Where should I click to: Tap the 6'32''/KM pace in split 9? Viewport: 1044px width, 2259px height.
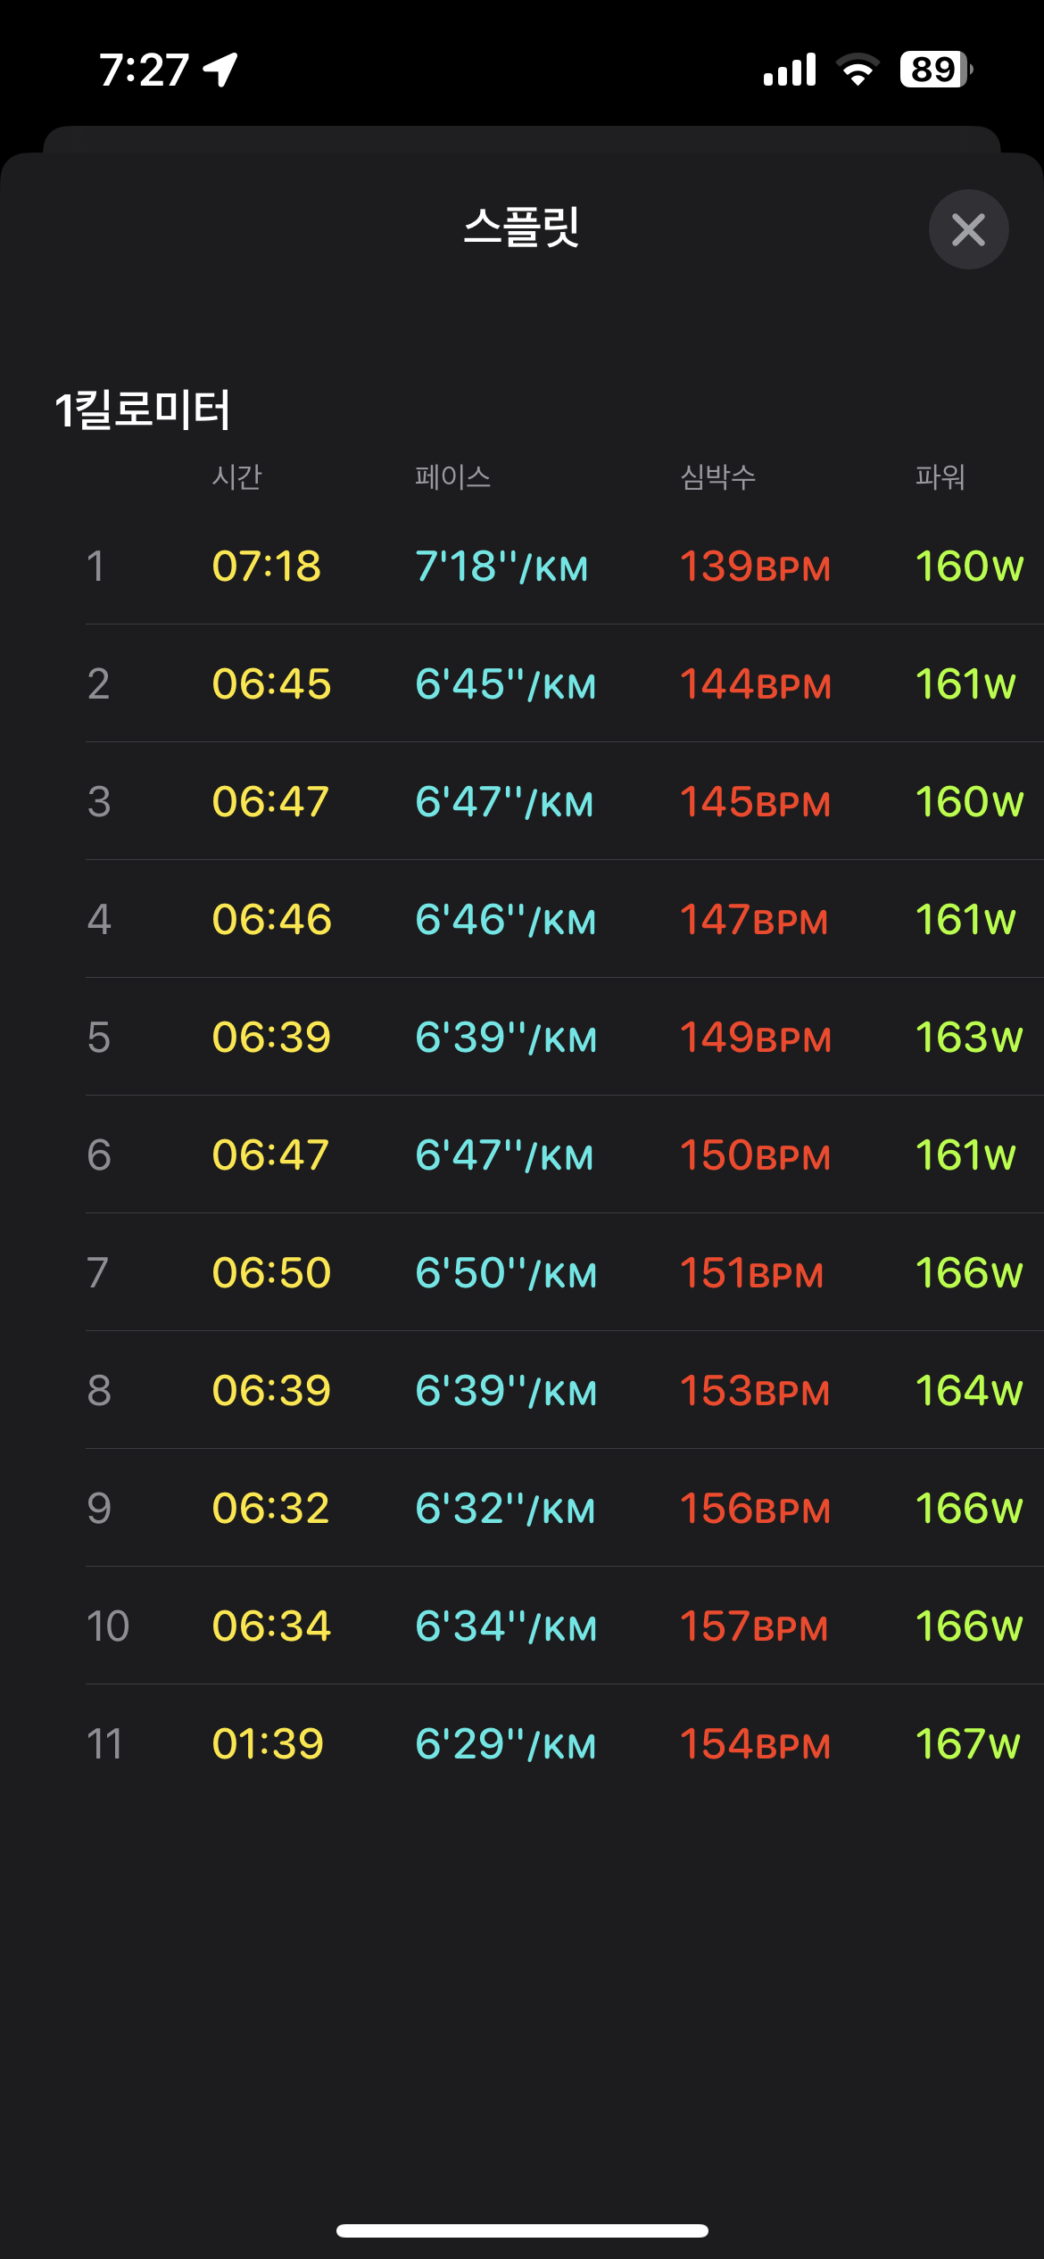point(505,1509)
